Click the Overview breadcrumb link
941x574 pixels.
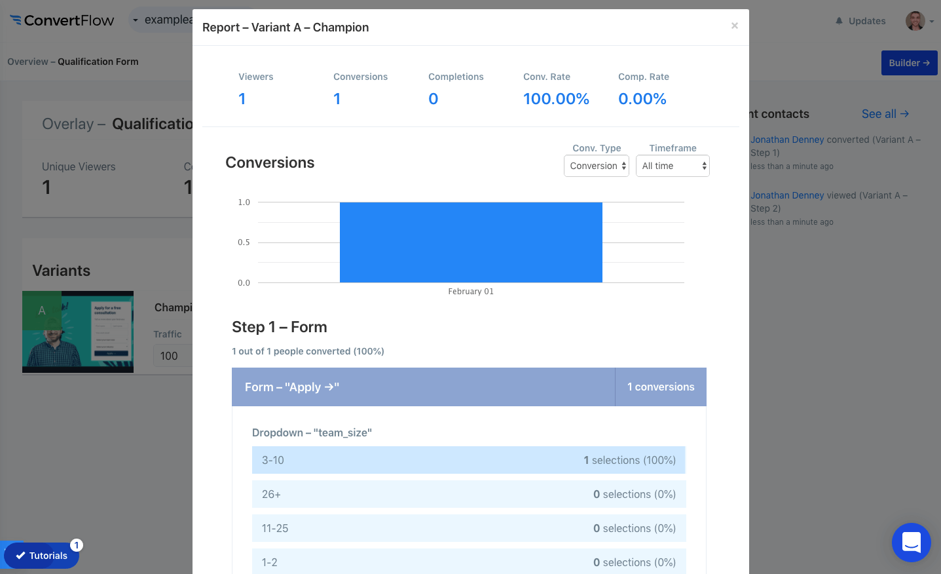pos(28,62)
